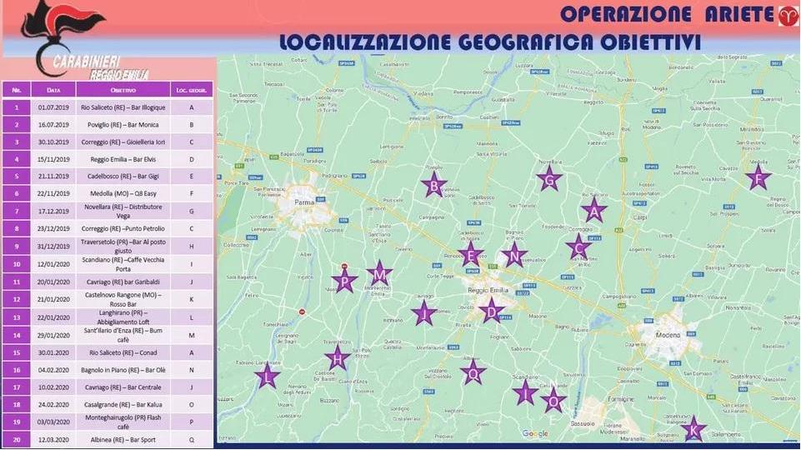Select 'Rio Saliceto (RE) – Bar Illogique' cell
This screenshot has height=450, width=801.
pyautogui.click(x=123, y=107)
